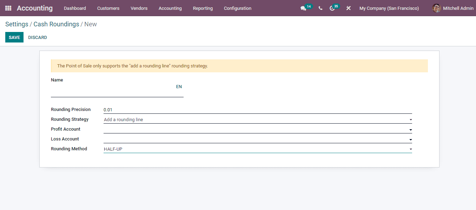
Task: Click the SAVE button
Action: coord(14,37)
